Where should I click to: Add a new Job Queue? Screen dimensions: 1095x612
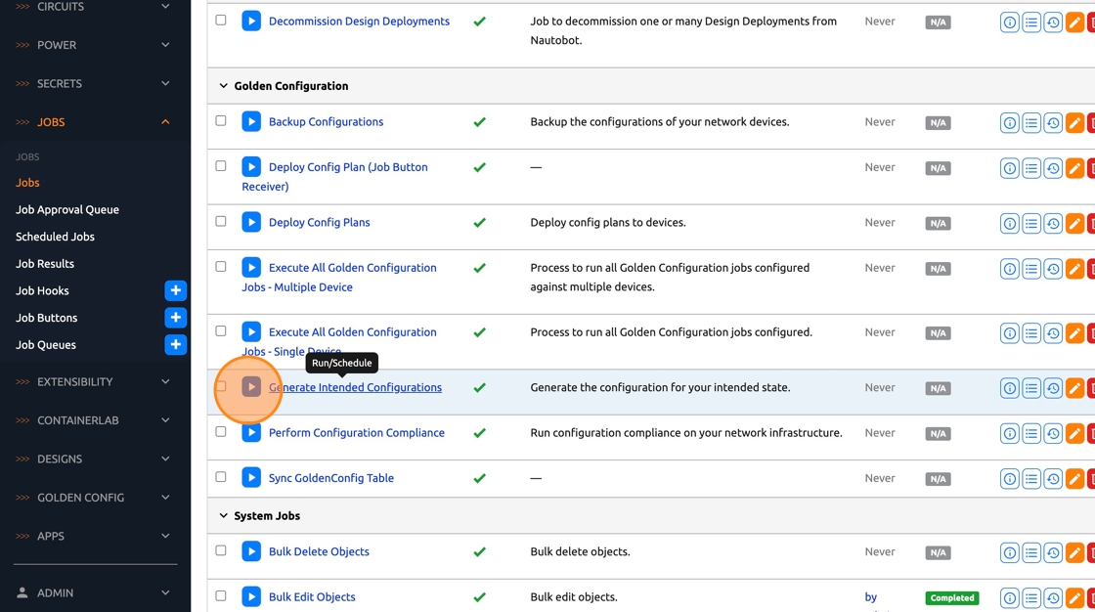click(175, 344)
